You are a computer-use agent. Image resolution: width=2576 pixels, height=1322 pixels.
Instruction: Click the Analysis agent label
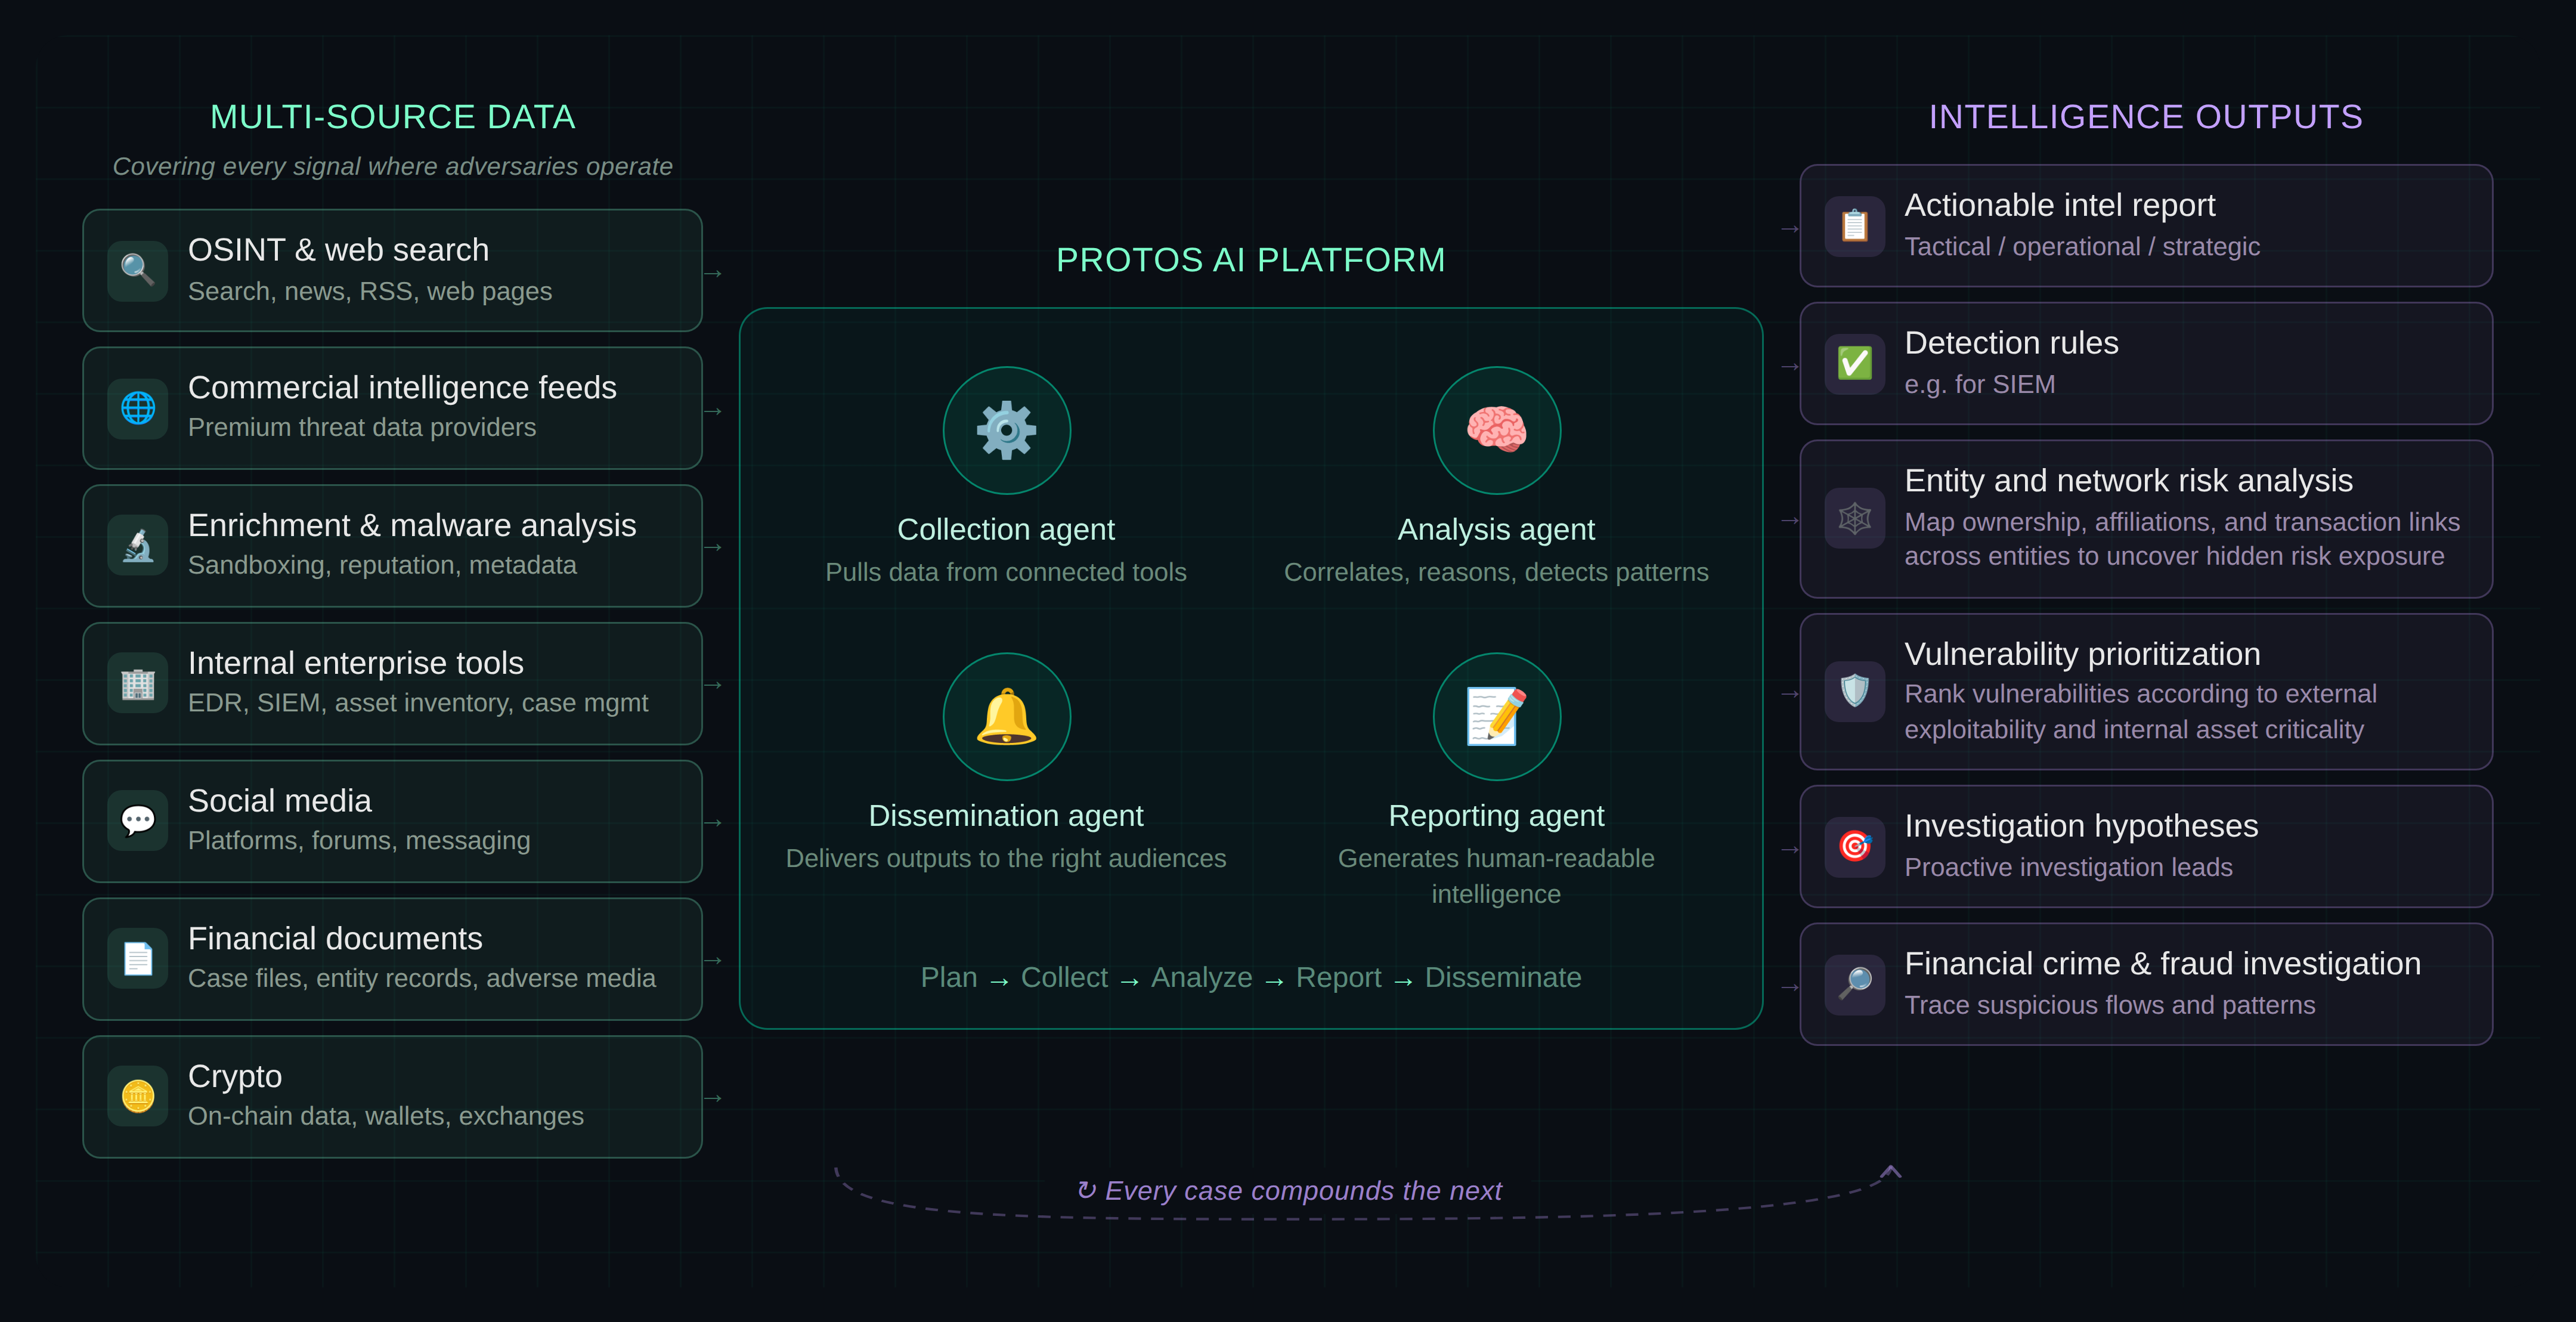(x=1496, y=529)
